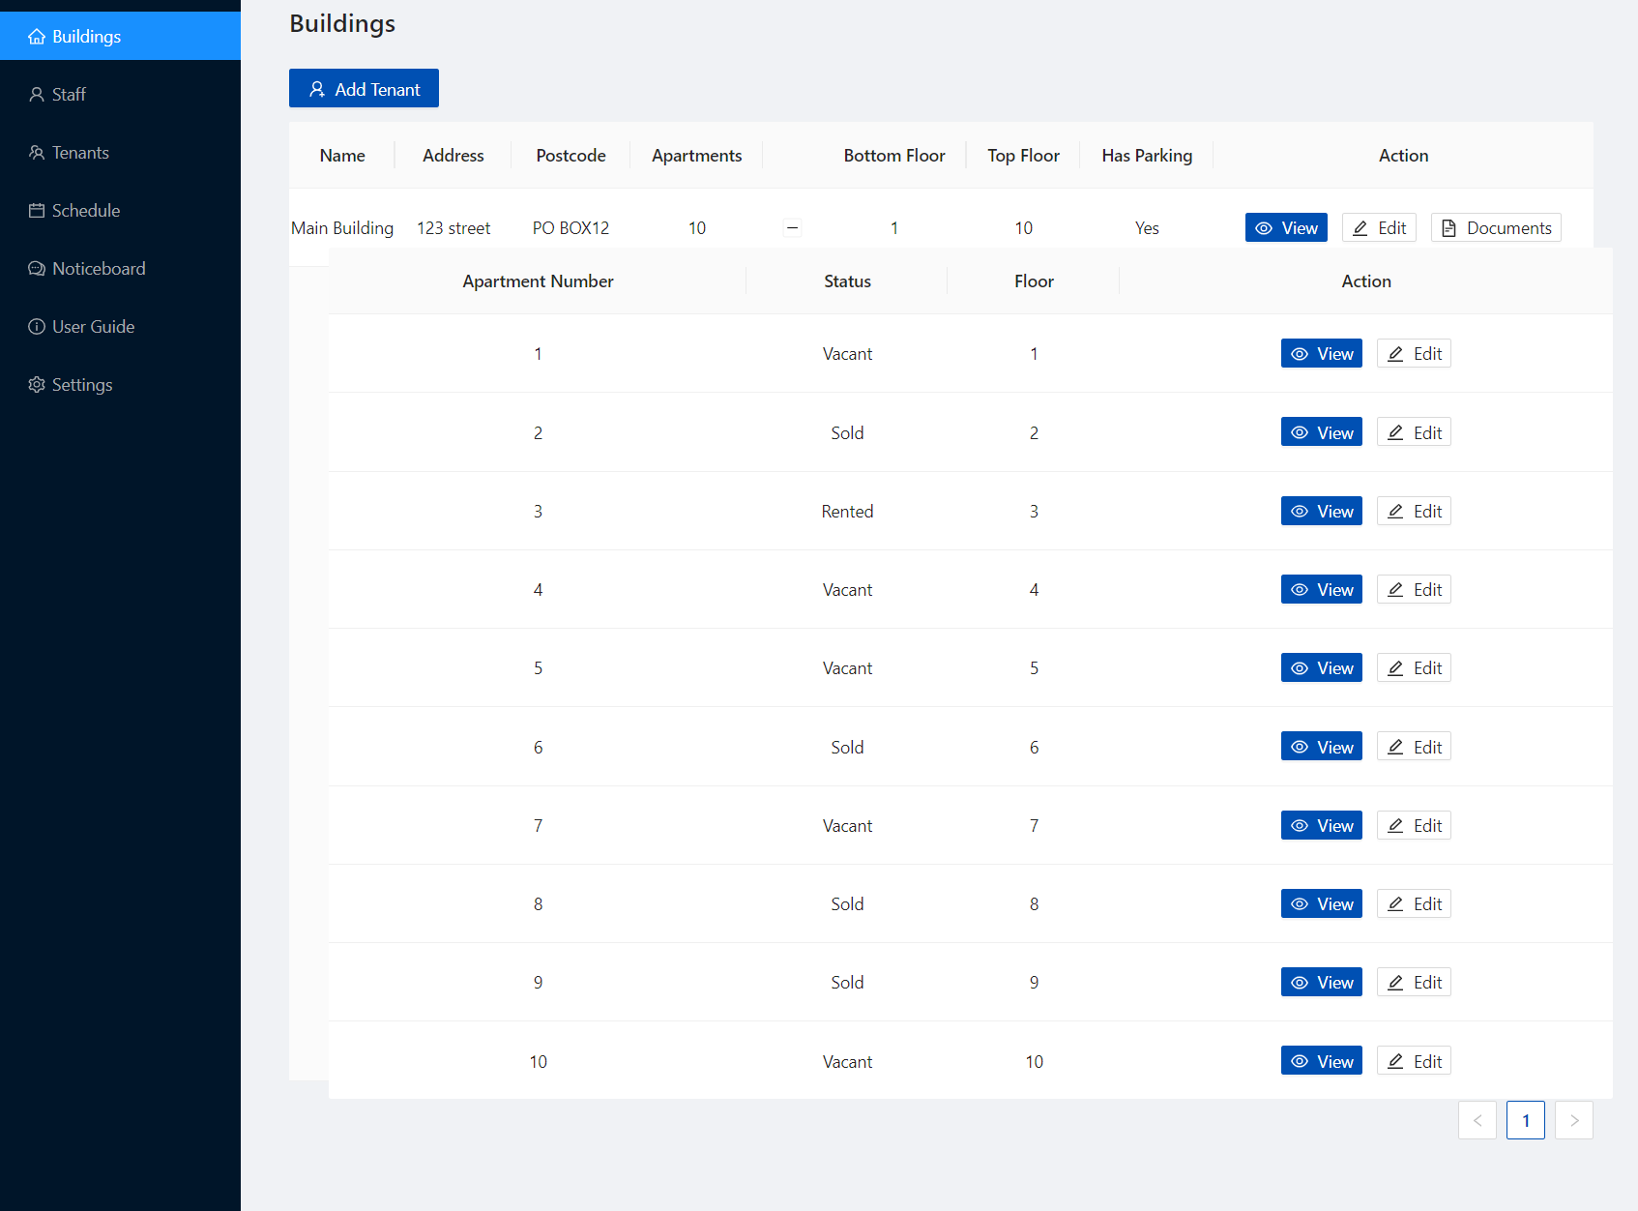View apartment 7
Image resolution: width=1638 pixels, height=1211 pixels.
(x=1322, y=825)
